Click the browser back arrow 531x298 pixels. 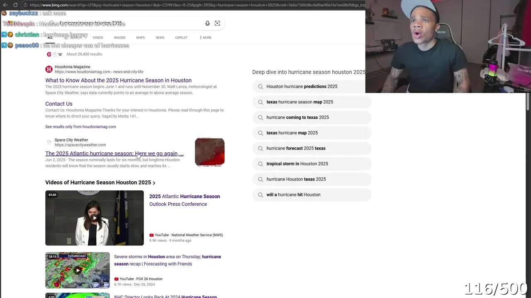coord(5,5)
